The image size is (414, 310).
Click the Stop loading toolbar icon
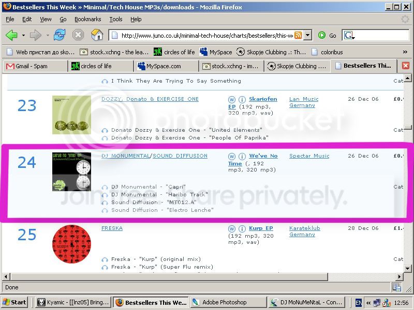click(x=78, y=35)
